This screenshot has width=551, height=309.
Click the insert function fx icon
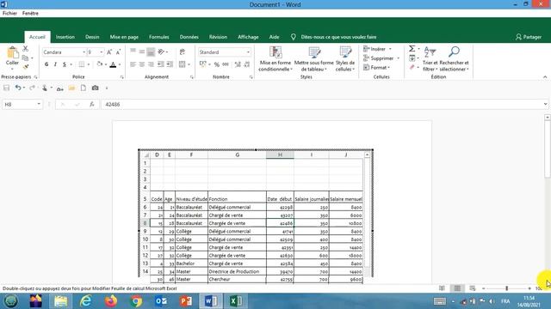[x=92, y=105]
